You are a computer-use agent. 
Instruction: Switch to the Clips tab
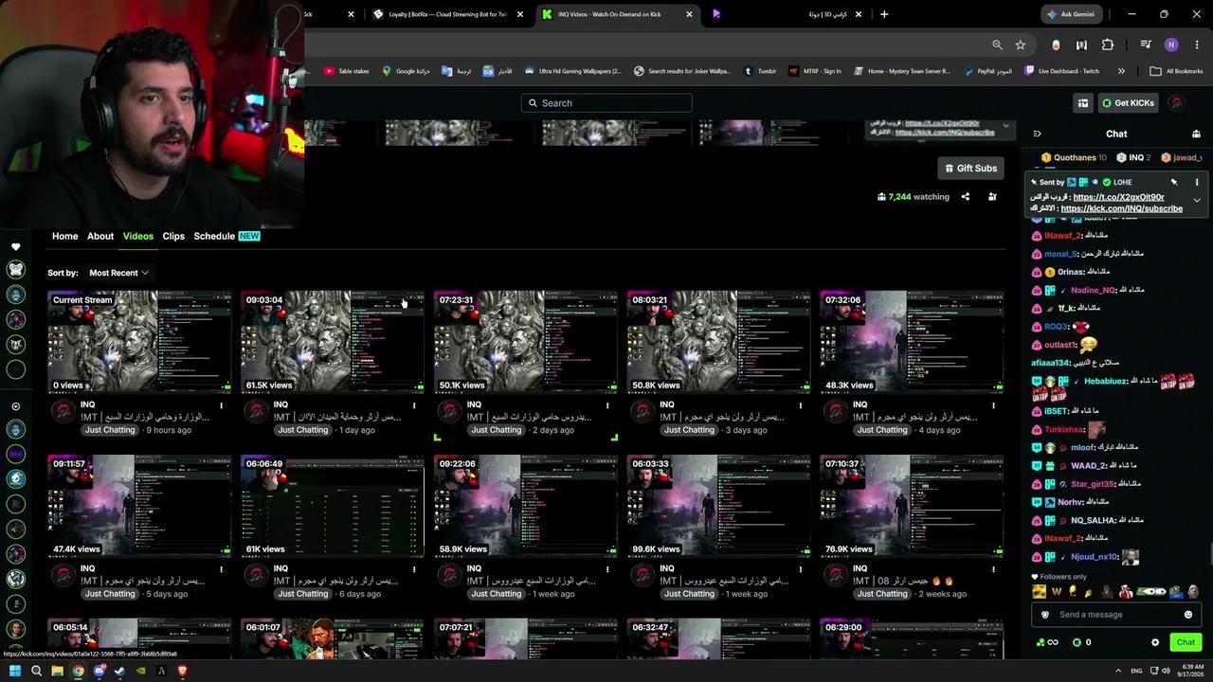(x=173, y=236)
